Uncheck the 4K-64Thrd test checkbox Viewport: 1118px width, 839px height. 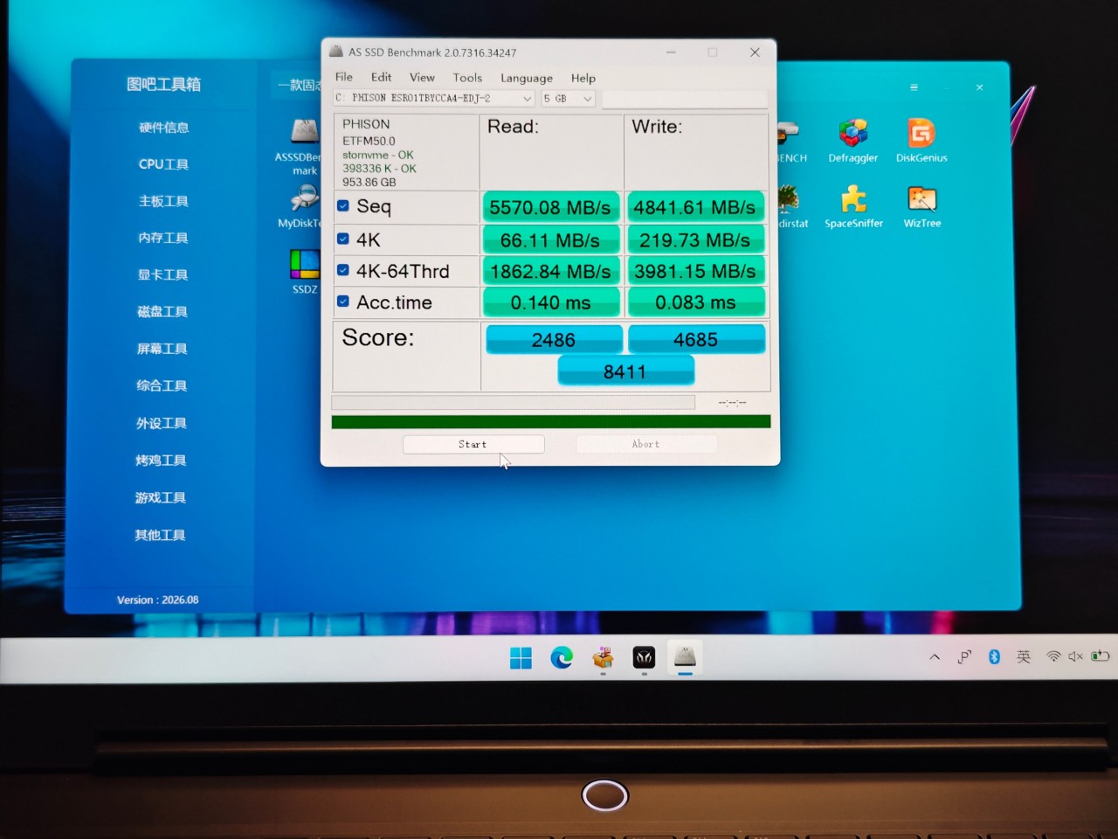click(x=343, y=270)
